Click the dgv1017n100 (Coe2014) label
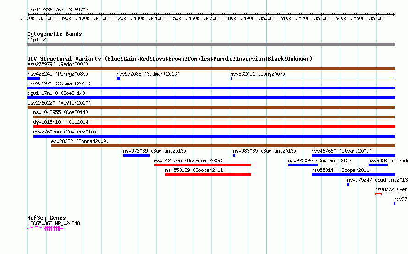408x254 pixels. [x=56, y=93]
